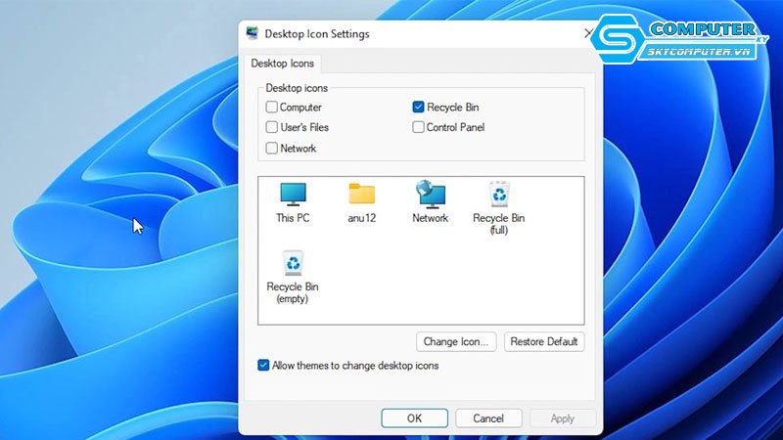Click the 'This PC' label text
Screen dimensions: 783x440
pos(293,218)
